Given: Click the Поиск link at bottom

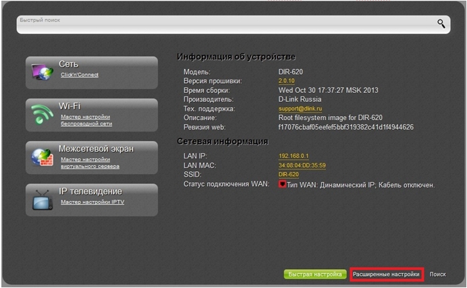Looking at the screenshot, I should pyautogui.click(x=437, y=275).
